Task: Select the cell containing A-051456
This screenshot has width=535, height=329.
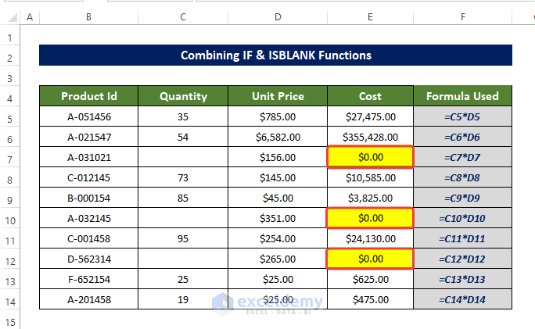Action: coord(88,116)
